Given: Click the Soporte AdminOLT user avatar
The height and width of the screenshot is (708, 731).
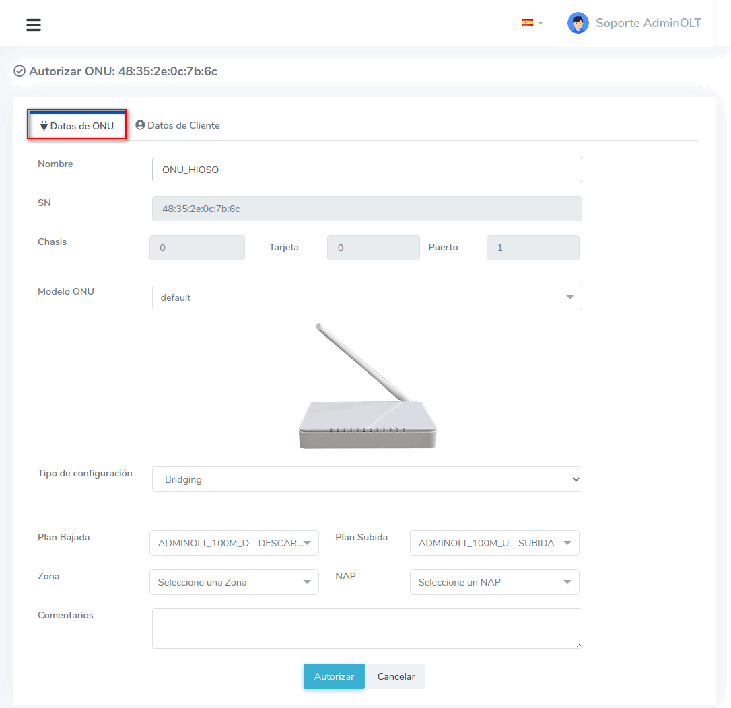Looking at the screenshot, I should [x=578, y=24].
